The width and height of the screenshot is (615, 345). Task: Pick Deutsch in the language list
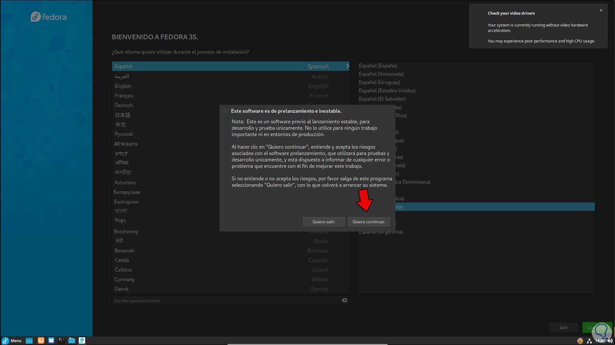[x=230, y=105]
